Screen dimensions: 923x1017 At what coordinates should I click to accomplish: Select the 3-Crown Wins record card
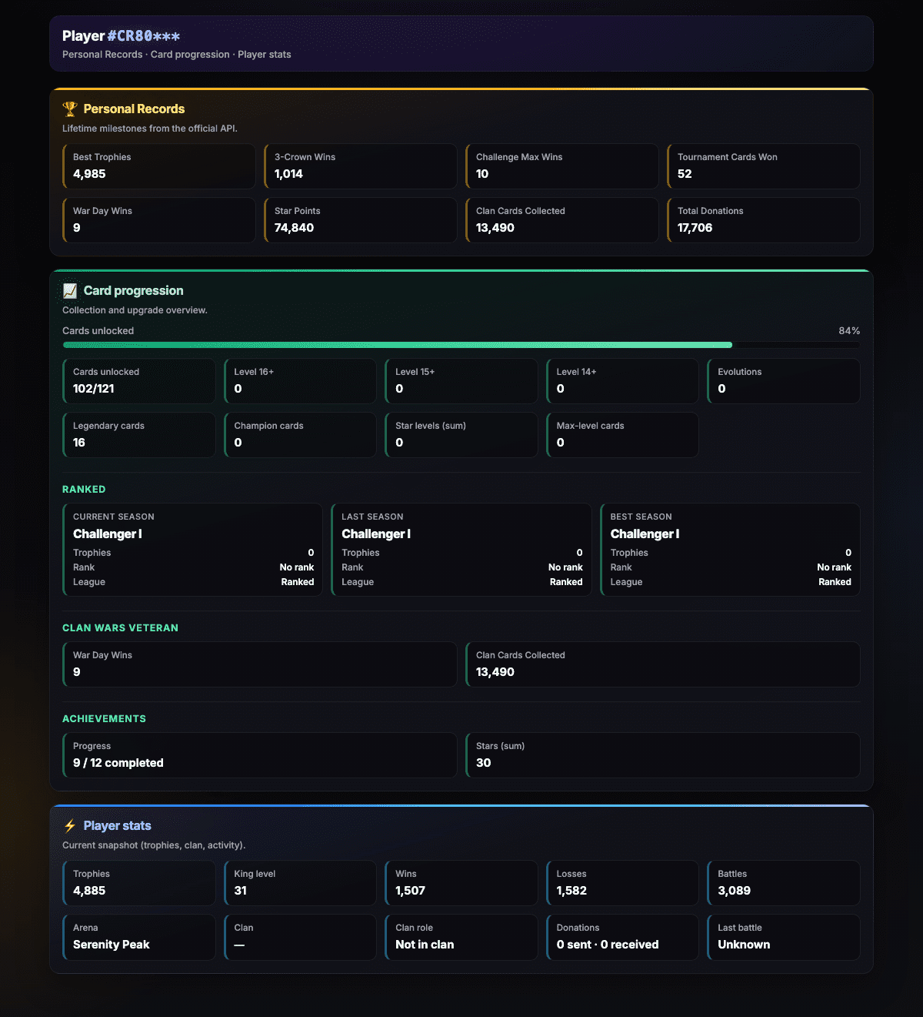(x=361, y=166)
